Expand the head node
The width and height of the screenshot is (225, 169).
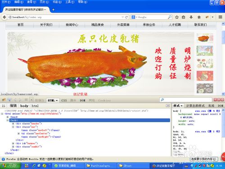(8, 117)
